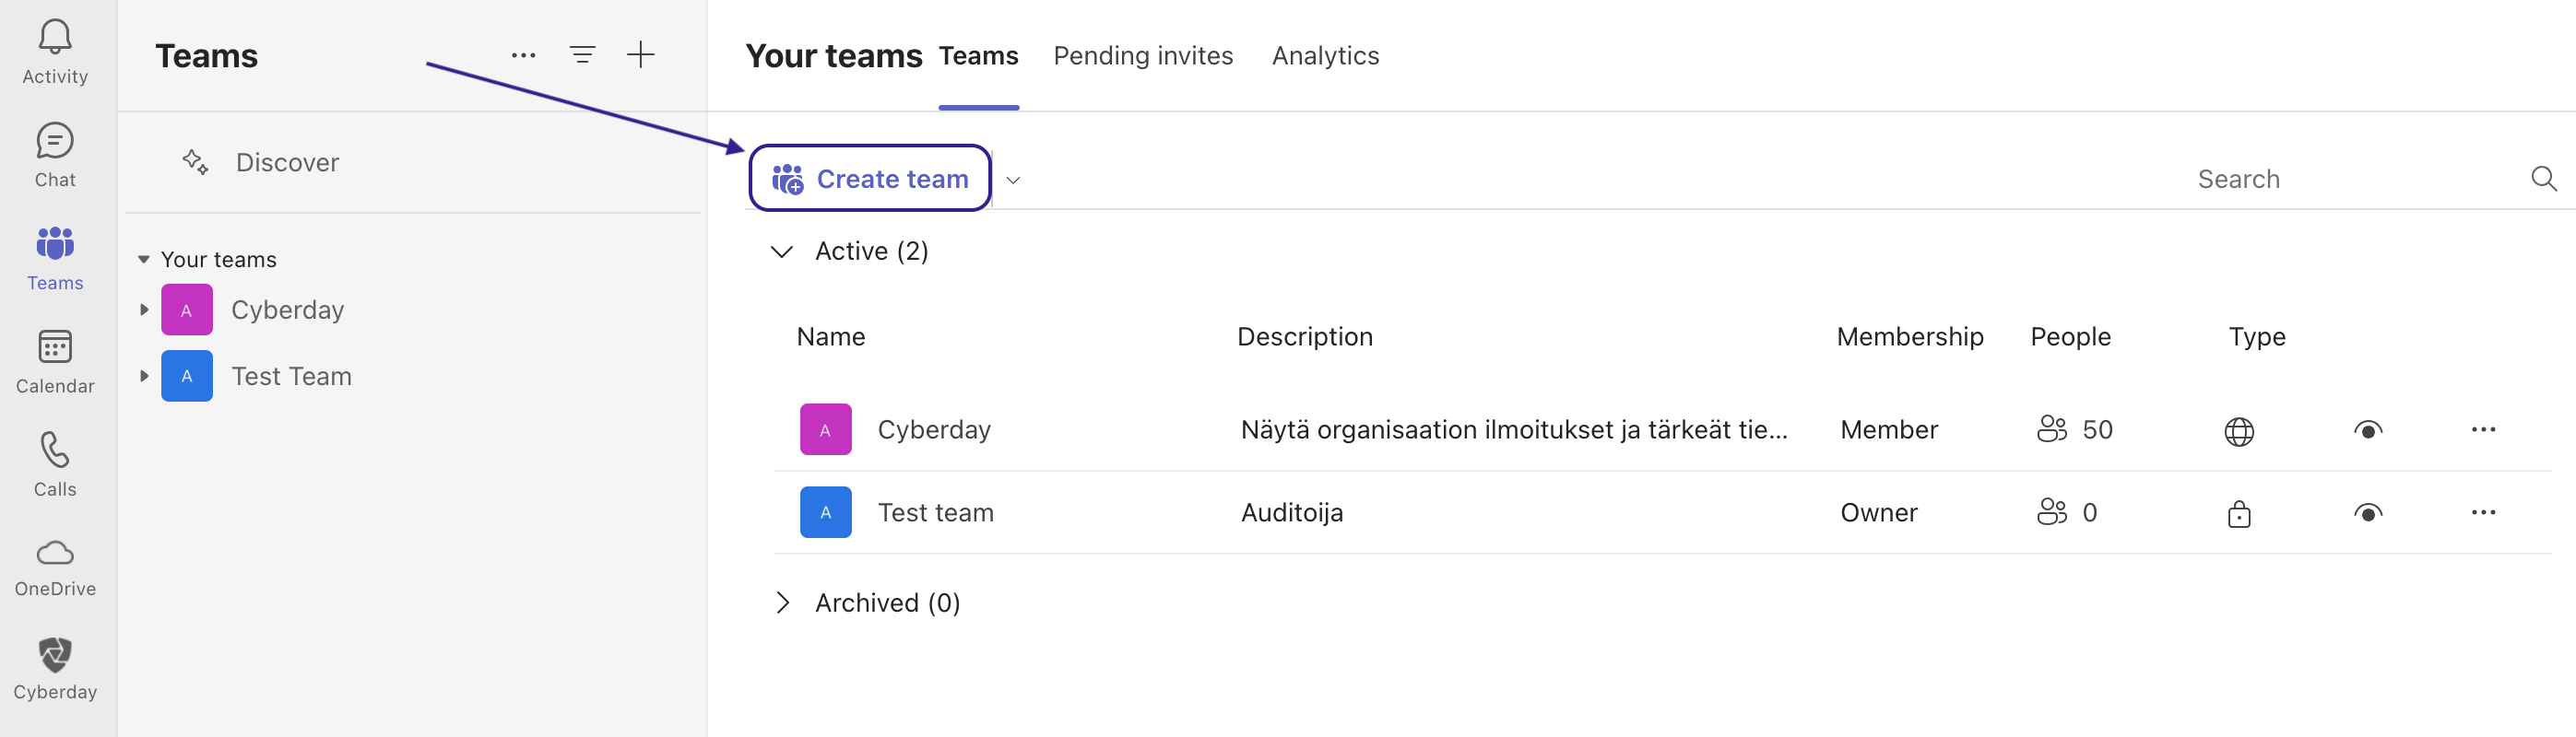Click Cyberday team name in table

coord(934,429)
